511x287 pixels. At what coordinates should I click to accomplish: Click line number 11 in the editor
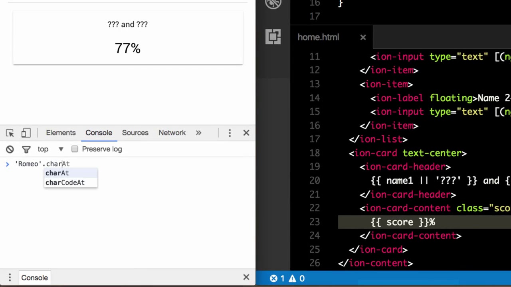click(x=315, y=57)
